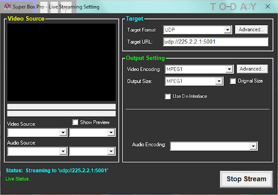
Task: Click the Target URL input field
Action: tap(215, 42)
